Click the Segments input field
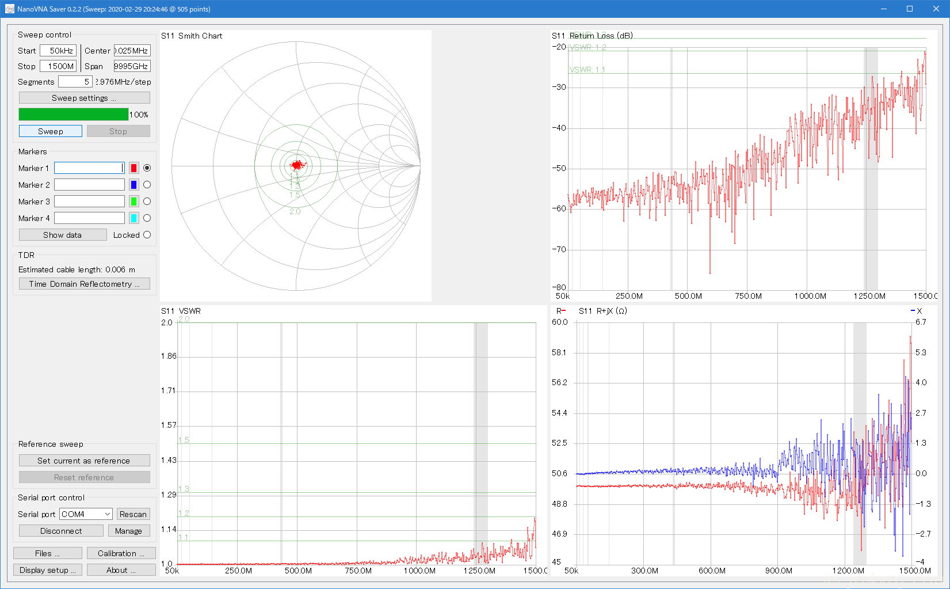950x589 pixels. coord(75,82)
